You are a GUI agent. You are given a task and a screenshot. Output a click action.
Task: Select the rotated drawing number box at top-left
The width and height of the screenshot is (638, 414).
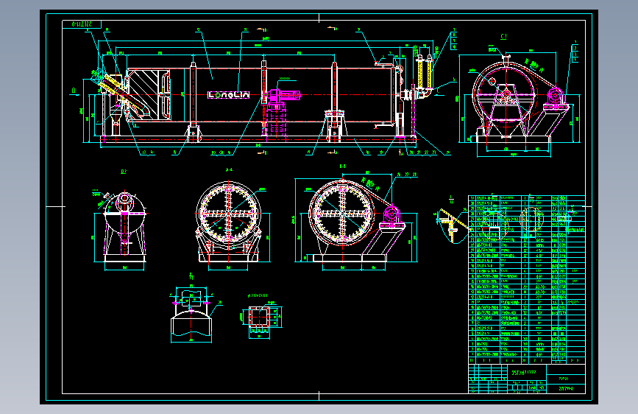coord(82,24)
